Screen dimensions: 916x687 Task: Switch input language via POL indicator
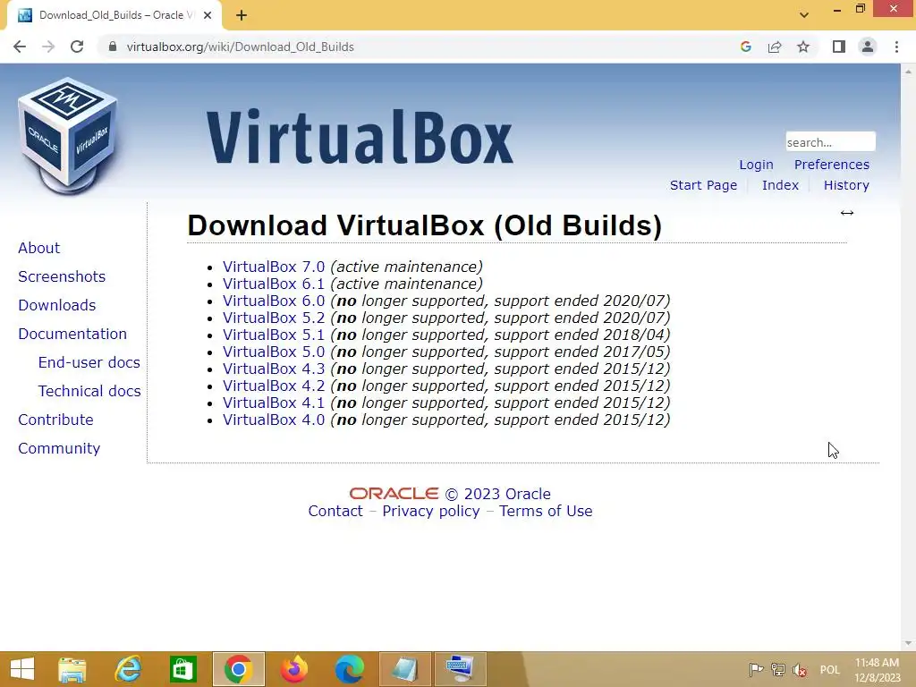tap(829, 669)
